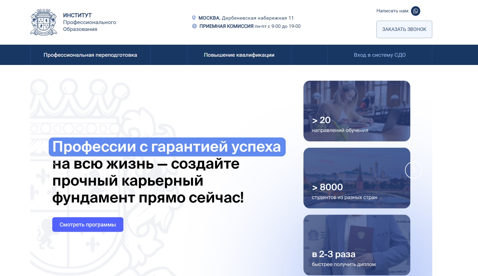
Task: Click the пн-пт с 9-00 до 19-00 hours text
Action: (278, 26)
